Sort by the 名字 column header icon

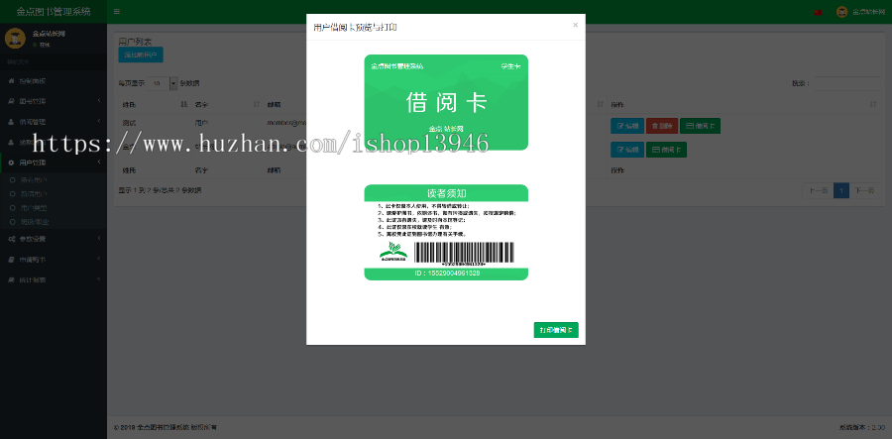point(256,105)
